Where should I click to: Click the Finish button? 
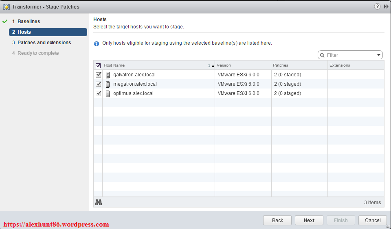340,220
